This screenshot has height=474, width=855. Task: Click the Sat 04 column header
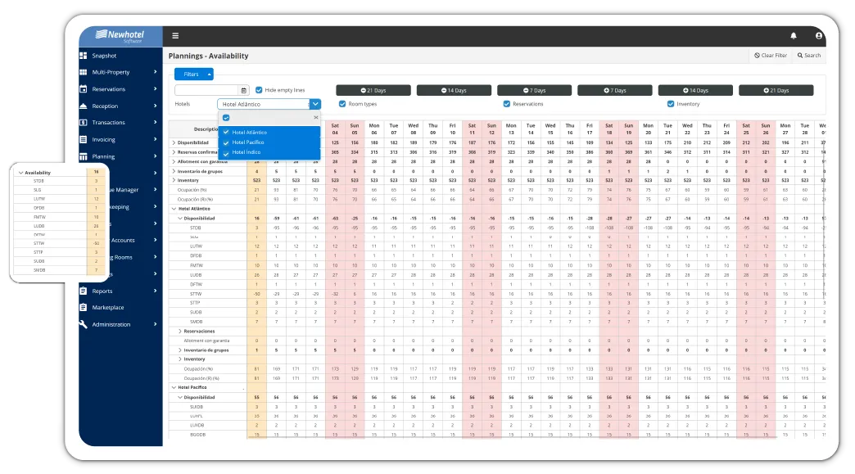click(335, 129)
